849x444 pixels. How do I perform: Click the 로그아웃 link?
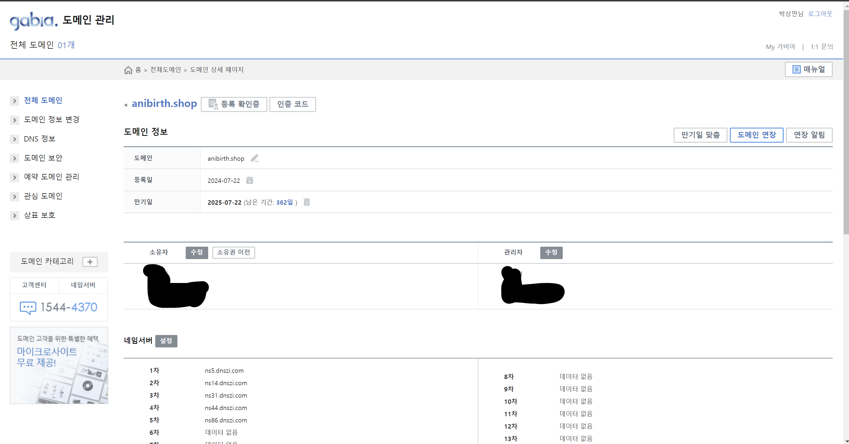pos(820,14)
